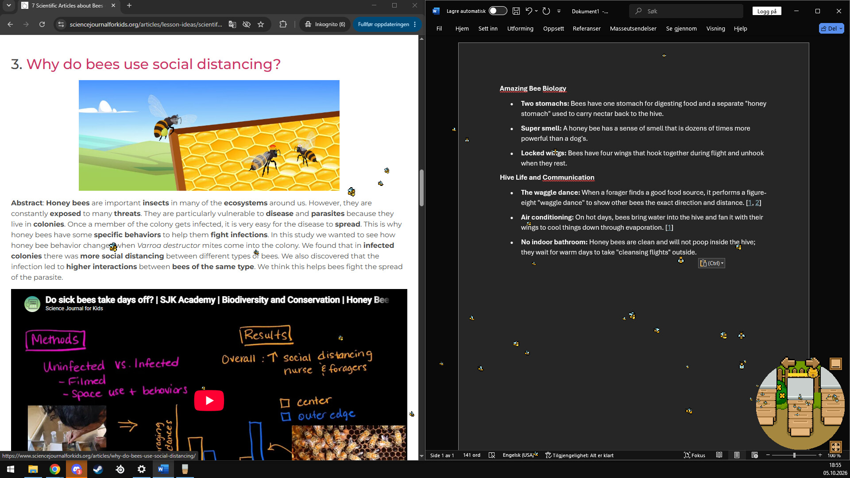This screenshot has height=478, width=850.
Task: Redo with the repeat arrow icon in Word
Action: click(546, 11)
